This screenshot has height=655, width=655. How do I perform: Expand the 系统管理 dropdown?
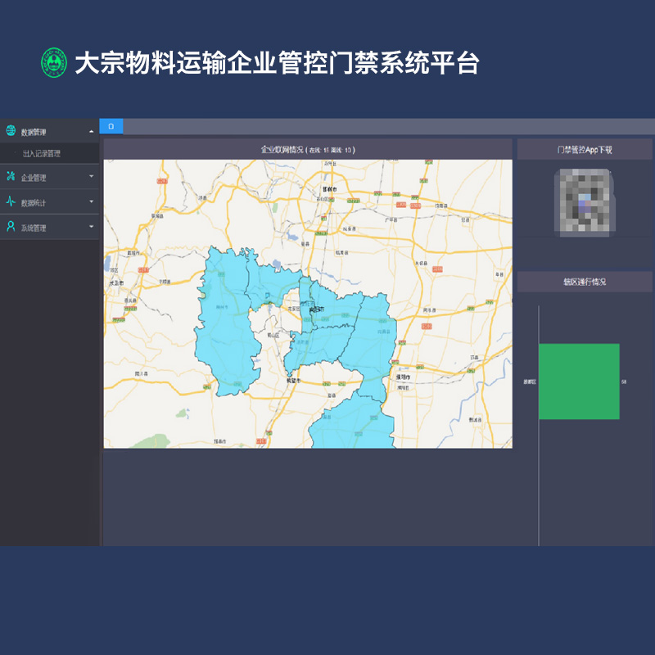pos(90,227)
